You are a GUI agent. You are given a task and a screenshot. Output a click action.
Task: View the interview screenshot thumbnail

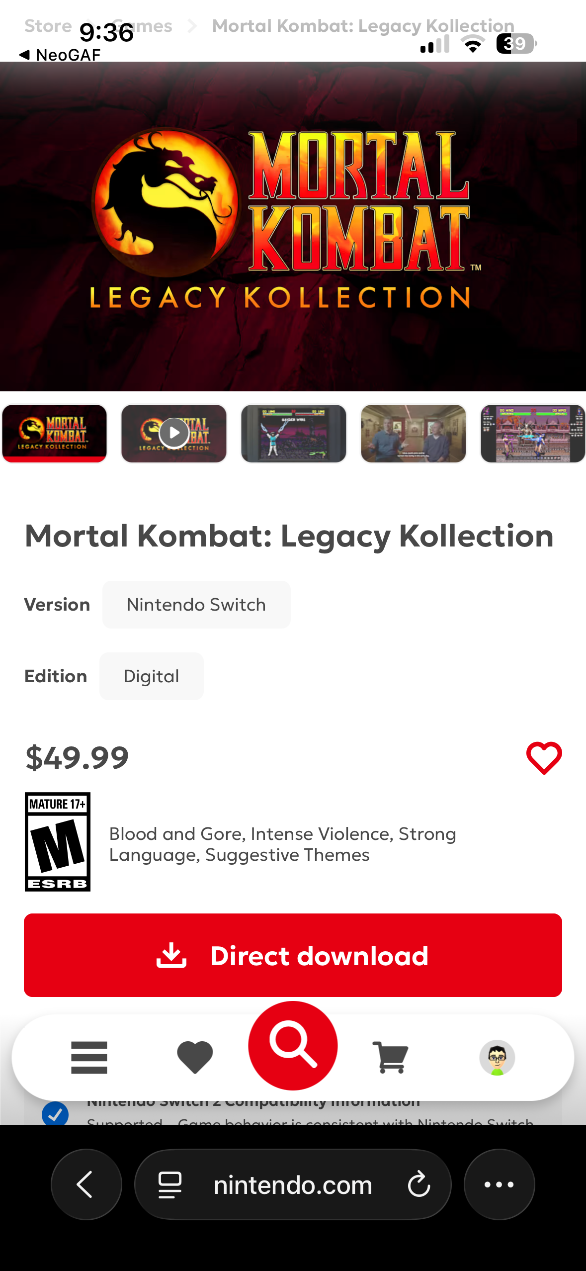(x=413, y=433)
